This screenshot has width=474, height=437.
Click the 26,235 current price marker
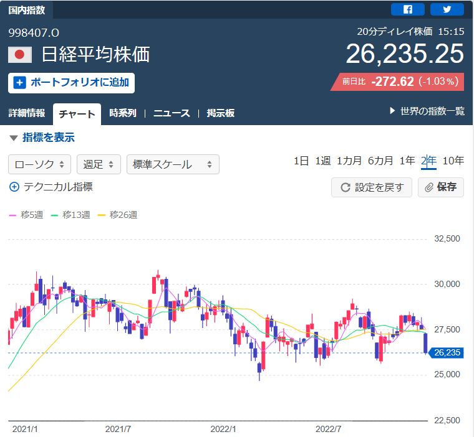coord(447,352)
